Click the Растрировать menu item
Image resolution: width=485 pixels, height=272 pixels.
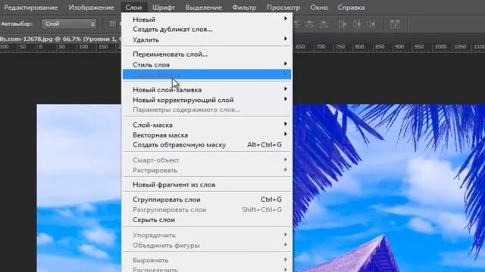(x=207, y=170)
